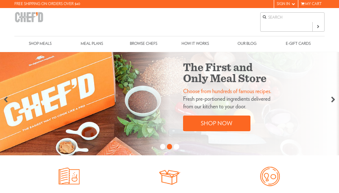Click the recipe book icon

pyautogui.click(x=69, y=176)
